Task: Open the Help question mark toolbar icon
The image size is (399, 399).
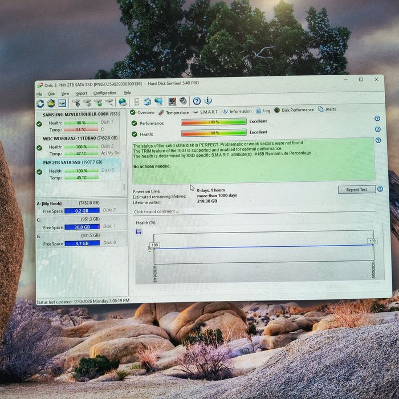Action: [197, 101]
